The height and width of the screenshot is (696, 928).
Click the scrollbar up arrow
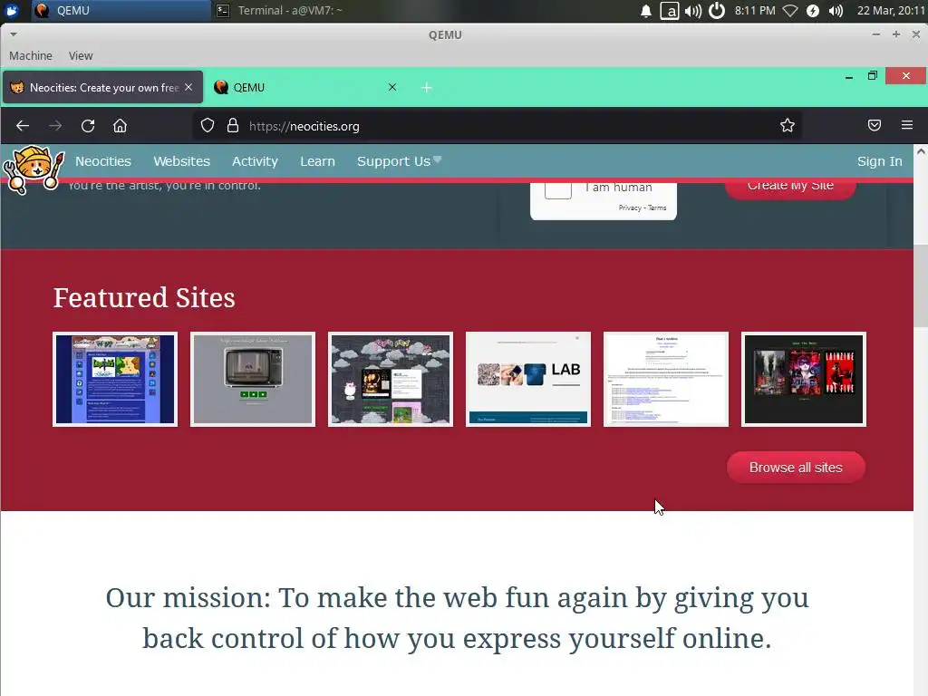921,151
